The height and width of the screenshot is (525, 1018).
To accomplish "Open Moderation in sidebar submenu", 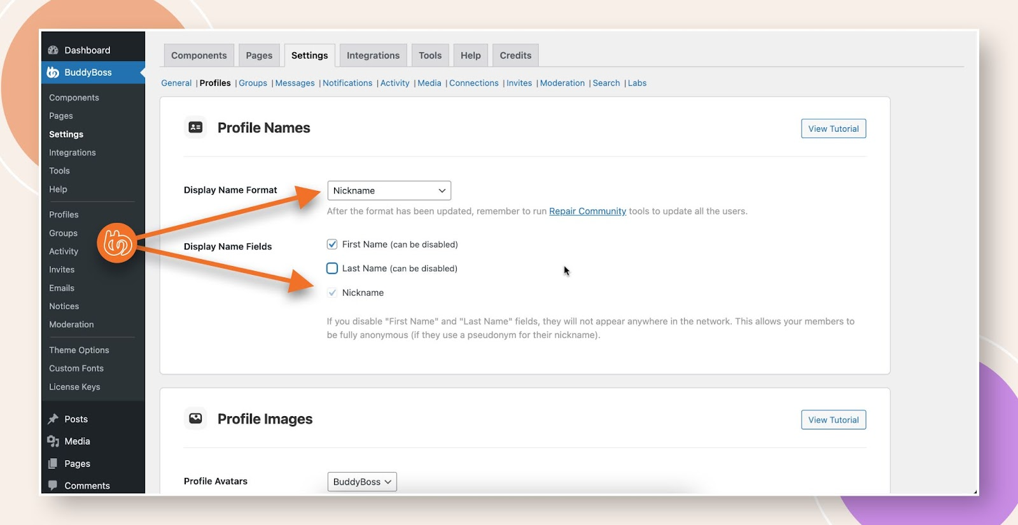I will click(71, 325).
